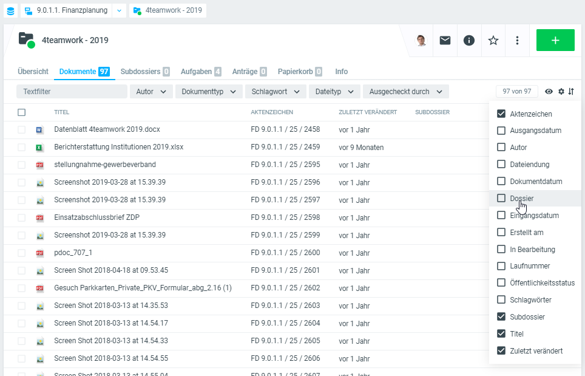This screenshot has height=376, width=585.
Task: Expand the Autor filter dropdown
Action: tap(151, 92)
